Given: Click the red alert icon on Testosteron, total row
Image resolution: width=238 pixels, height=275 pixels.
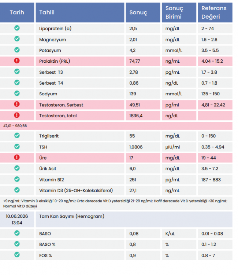Looking at the screenshot, I should point(17,115).
